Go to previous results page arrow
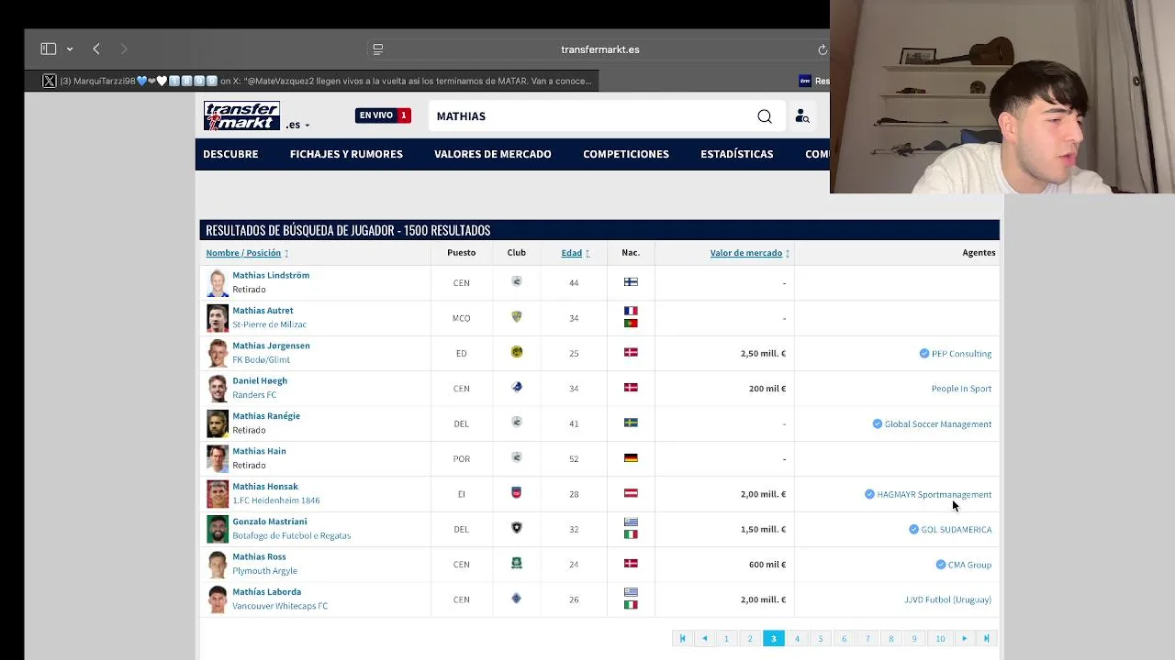 pyautogui.click(x=704, y=639)
